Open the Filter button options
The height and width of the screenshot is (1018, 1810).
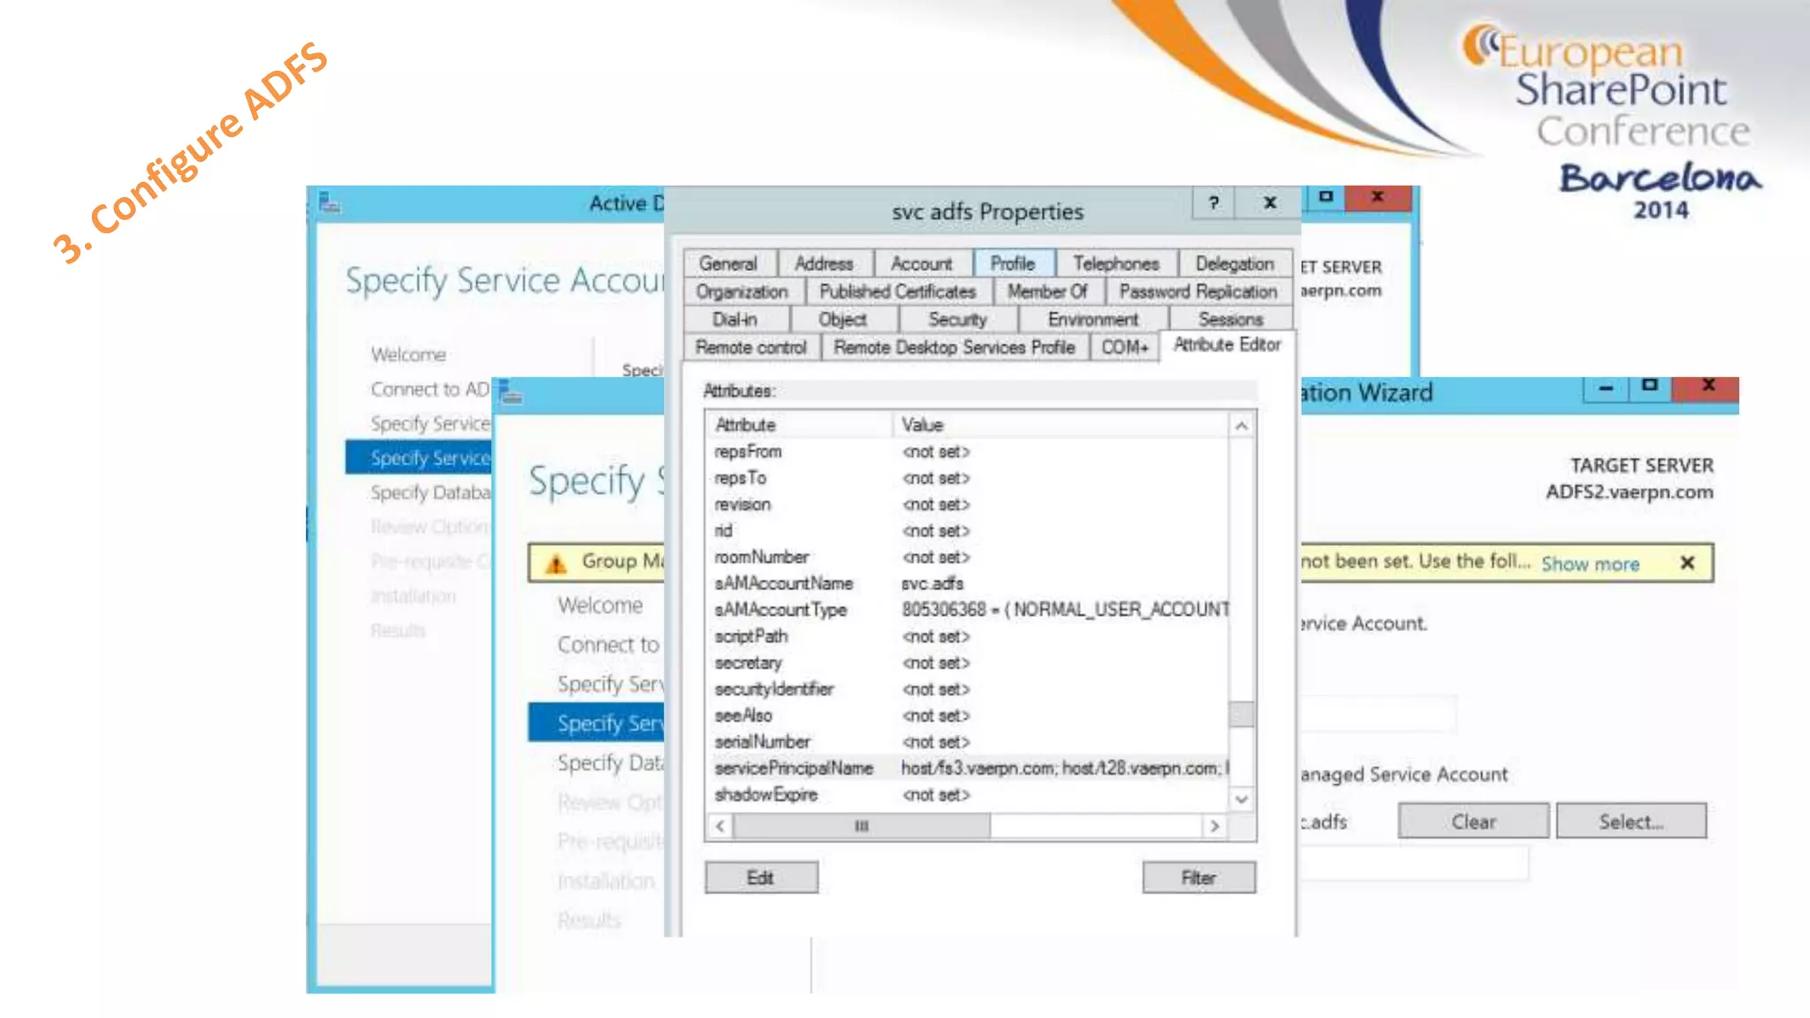(x=1198, y=877)
